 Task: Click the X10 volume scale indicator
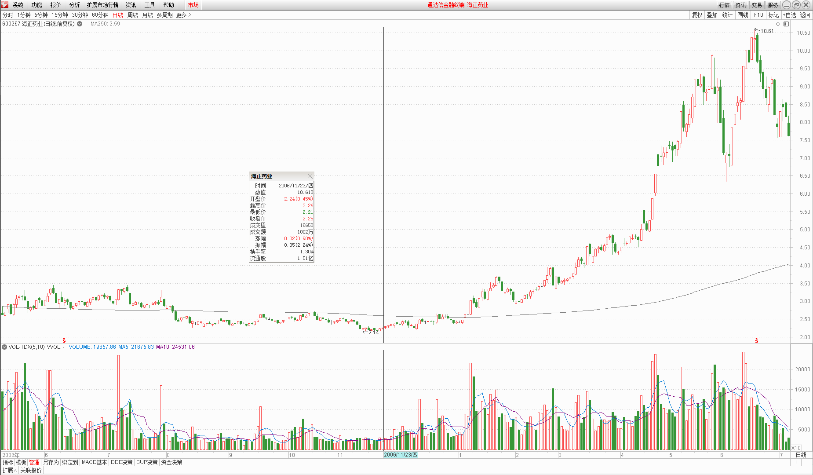(796, 448)
